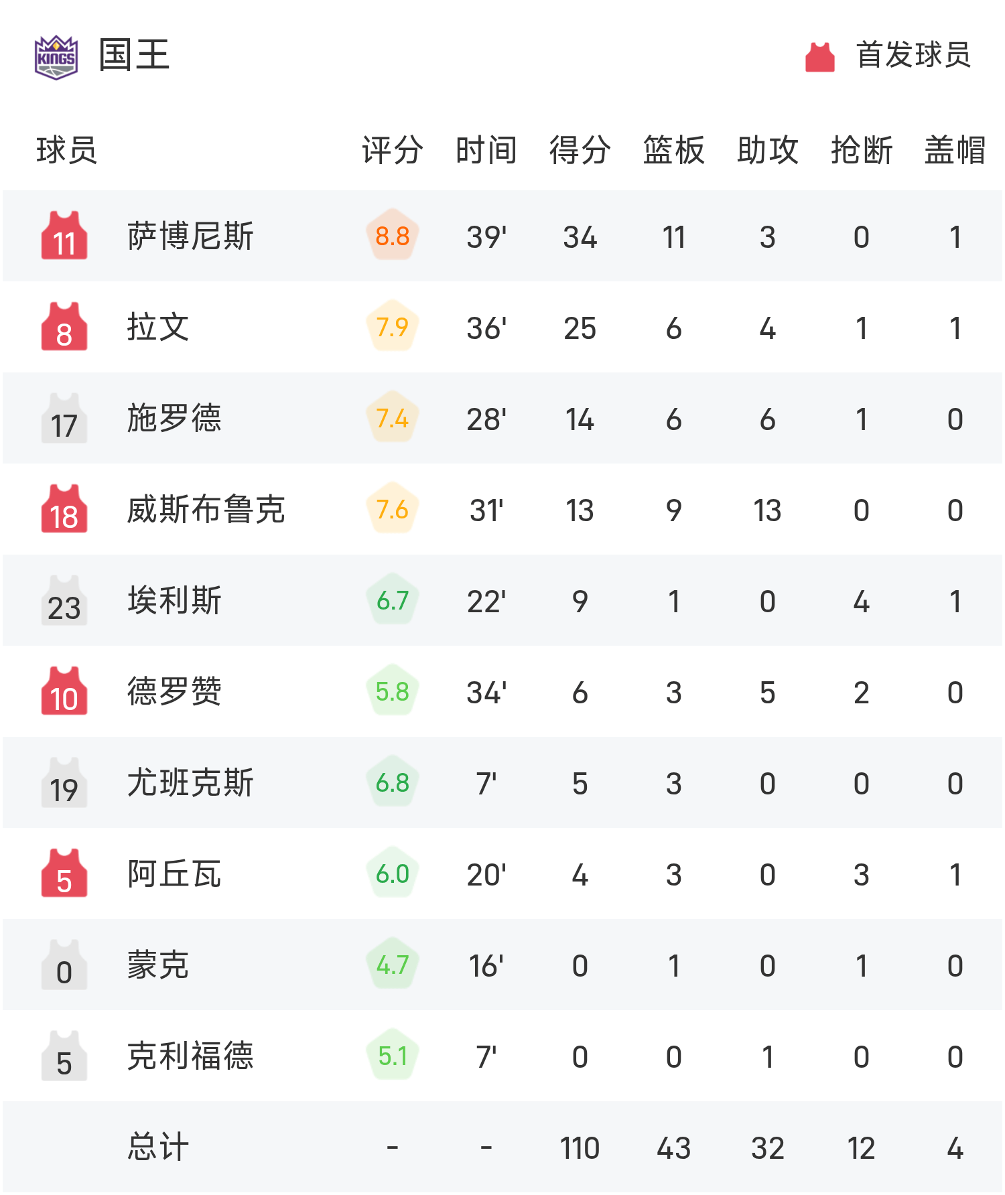Click 拉文's number 8 jersey icon
The height and width of the screenshot is (1195, 1005).
coord(64,327)
